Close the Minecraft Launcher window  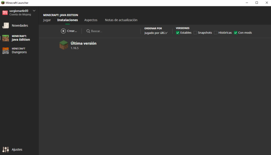click(267, 3)
